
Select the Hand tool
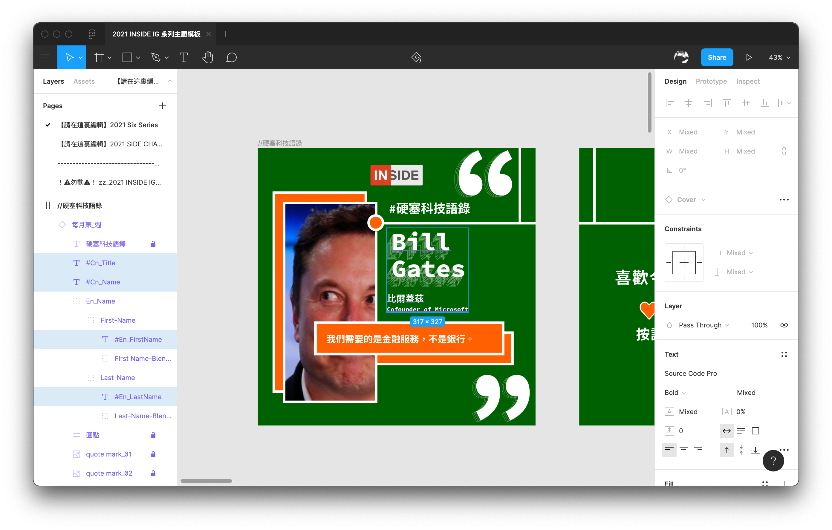tap(208, 57)
